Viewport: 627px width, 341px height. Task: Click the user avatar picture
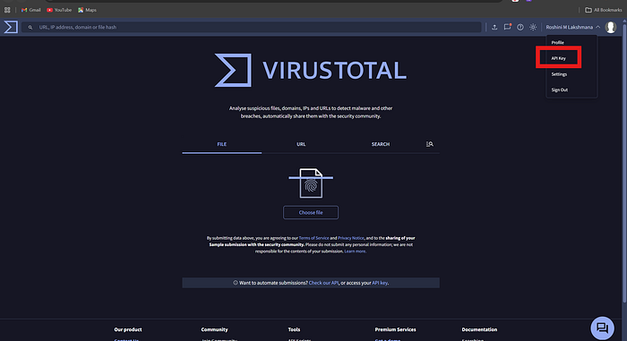click(x=611, y=27)
